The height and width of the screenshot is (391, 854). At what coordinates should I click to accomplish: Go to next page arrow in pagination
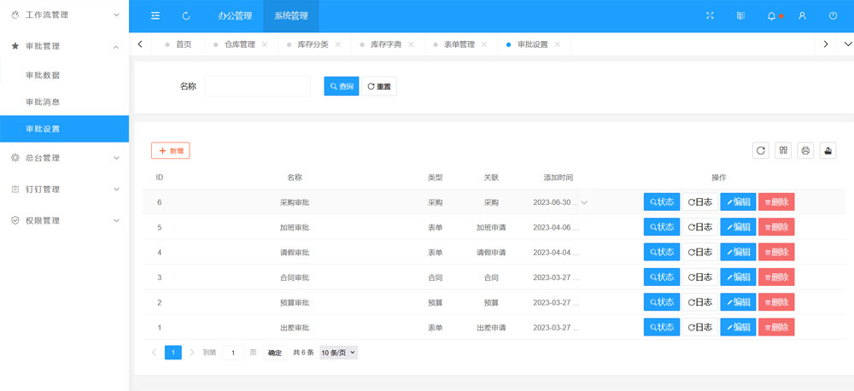pyautogui.click(x=191, y=353)
